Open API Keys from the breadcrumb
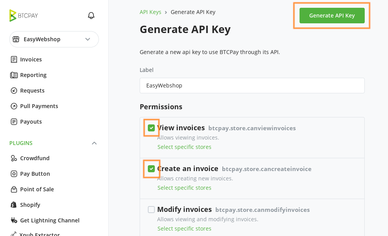Screen dimensions: 388x236 click(151, 12)
